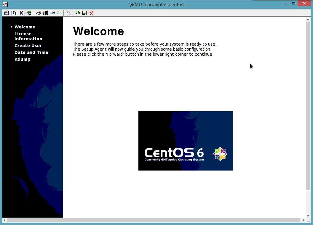Open Date and Time step
The height and width of the screenshot is (225, 313).
tap(31, 52)
